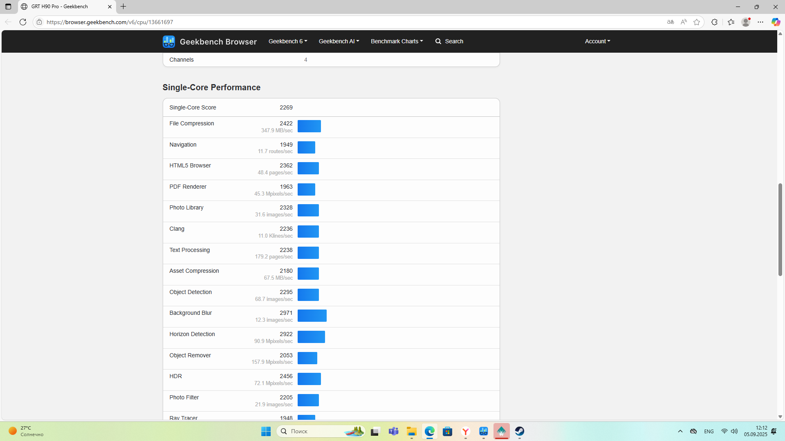Open the Favorites list icon
Image resolution: width=785 pixels, height=441 pixels.
click(x=731, y=22)
